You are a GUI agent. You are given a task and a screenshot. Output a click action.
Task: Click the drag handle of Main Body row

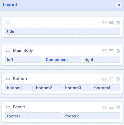[x=8, y=51]
